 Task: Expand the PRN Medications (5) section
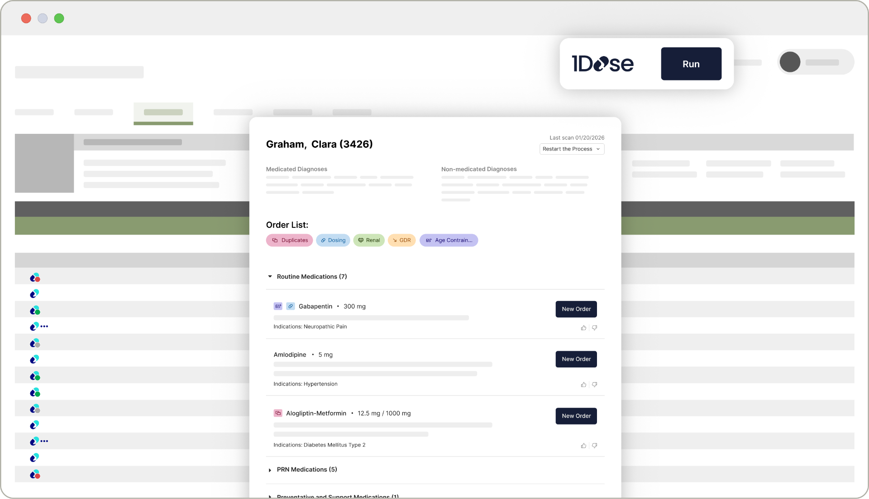click(x=270, y=470)
